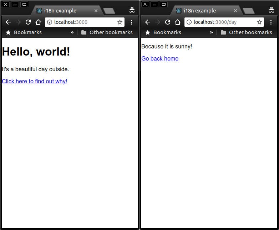279x230 pixels.
Task: Close the i18n example tab in right window
Action: 235,11
